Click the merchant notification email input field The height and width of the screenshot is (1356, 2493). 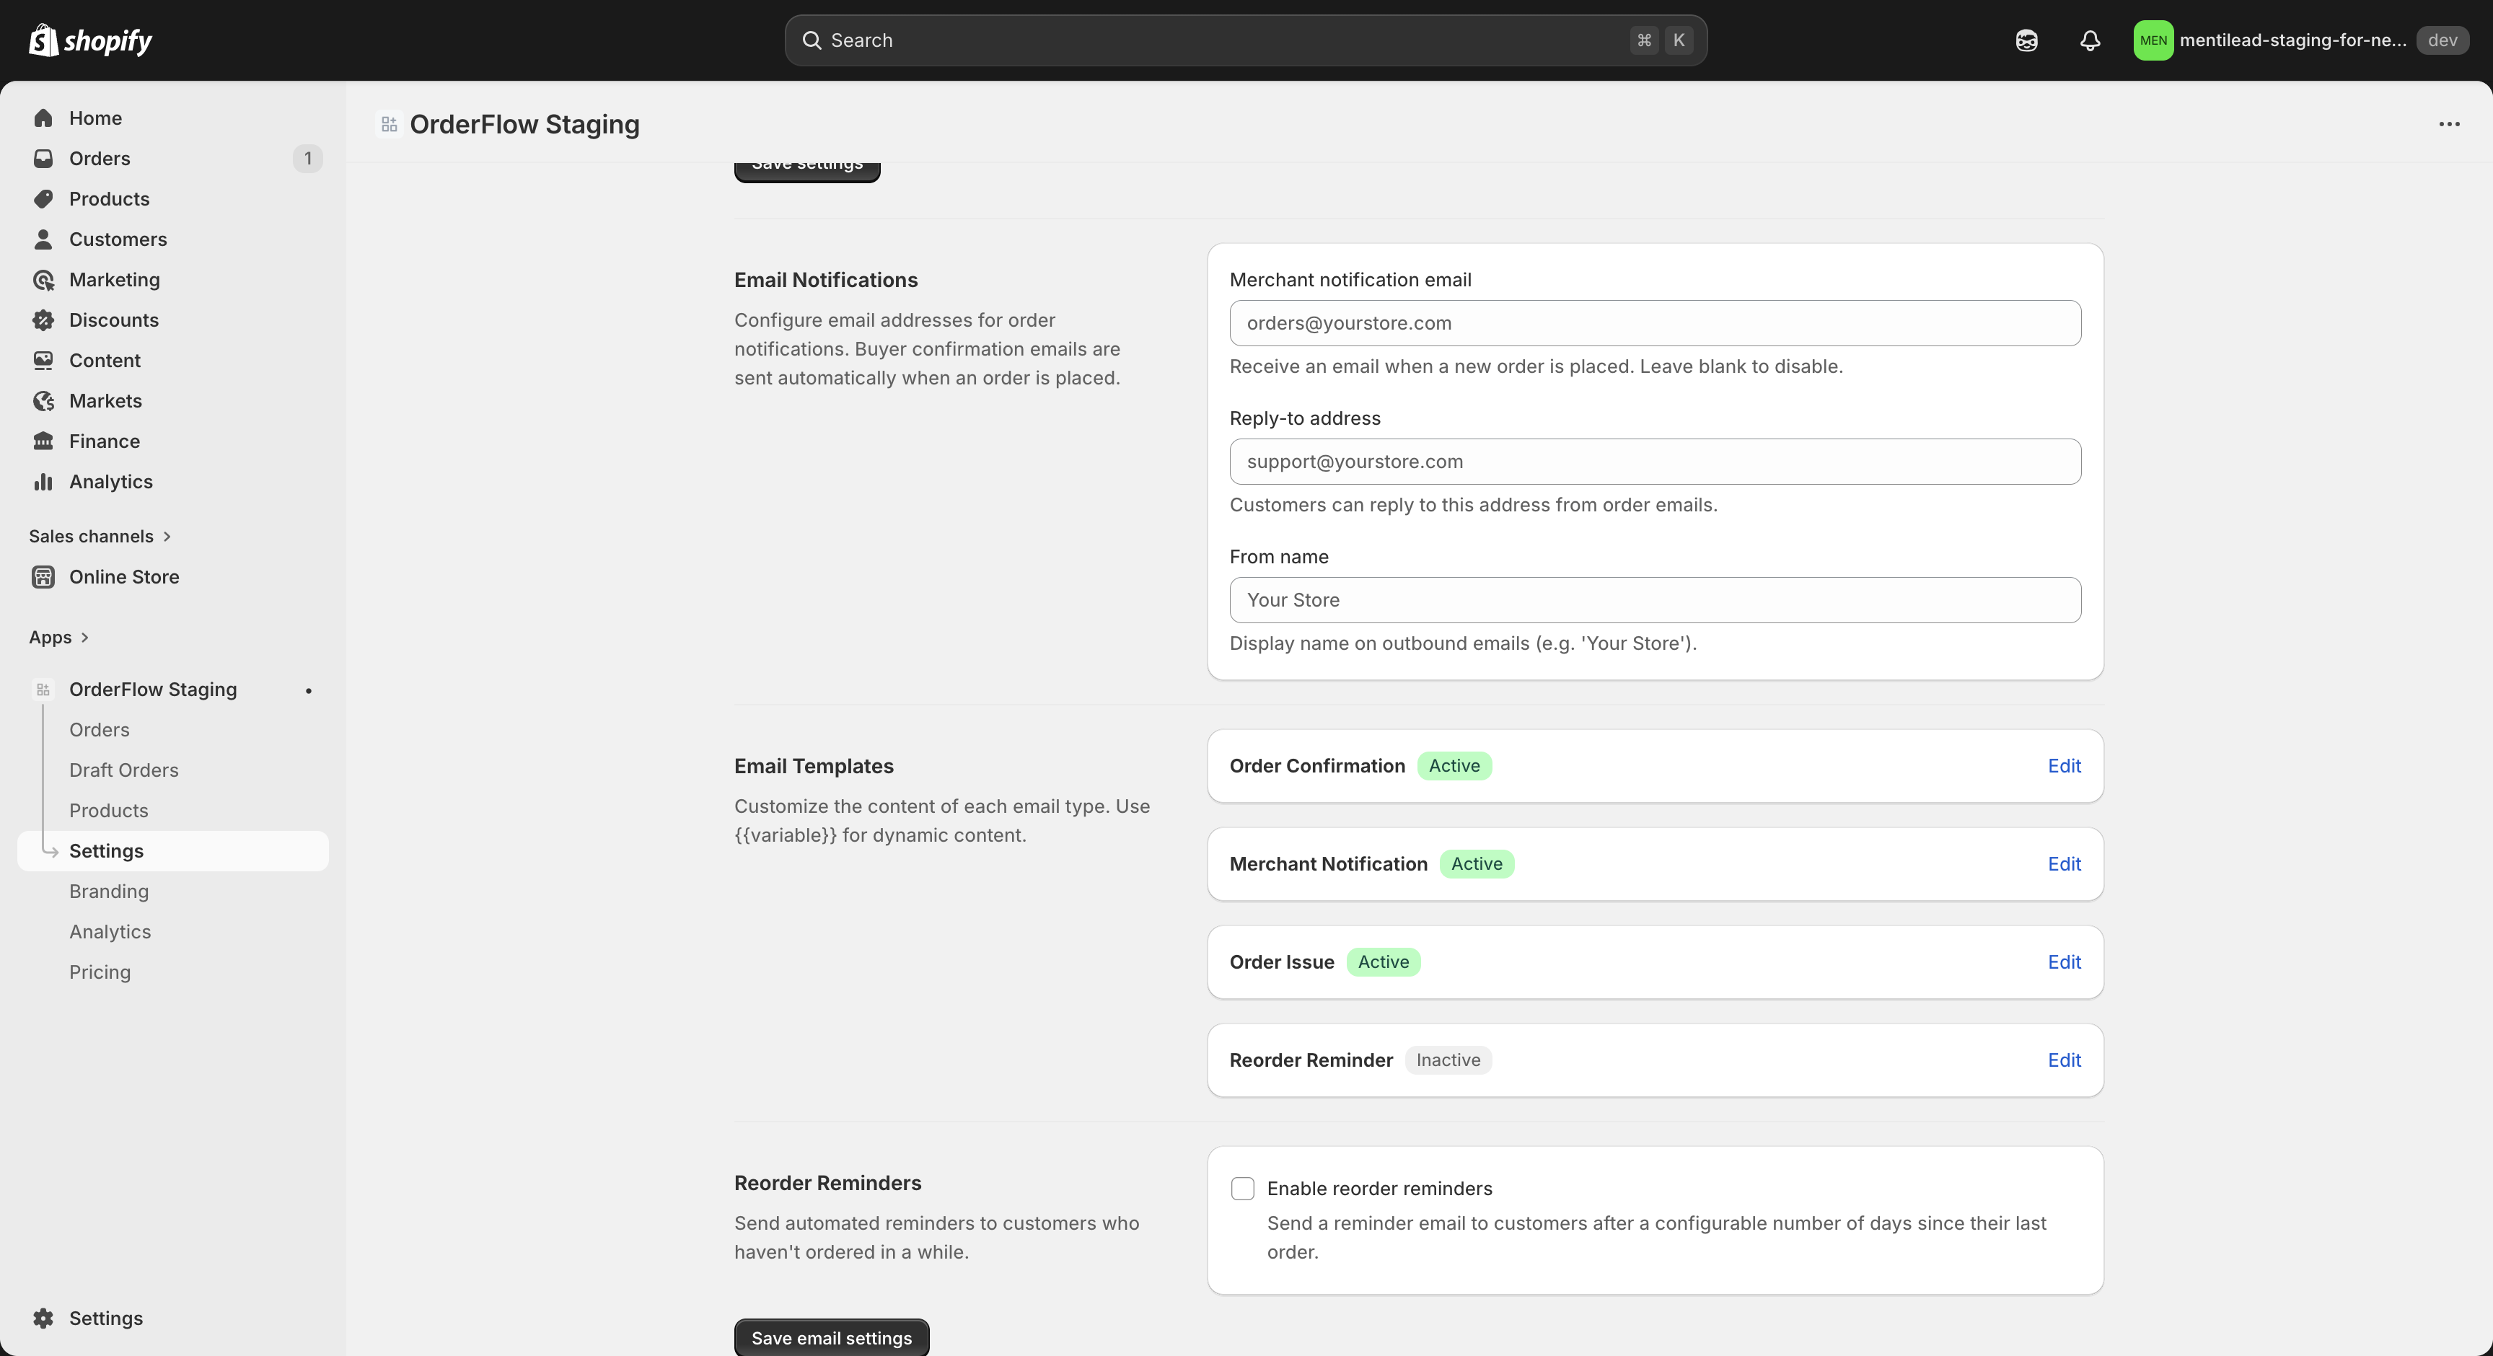(1654, 323)
